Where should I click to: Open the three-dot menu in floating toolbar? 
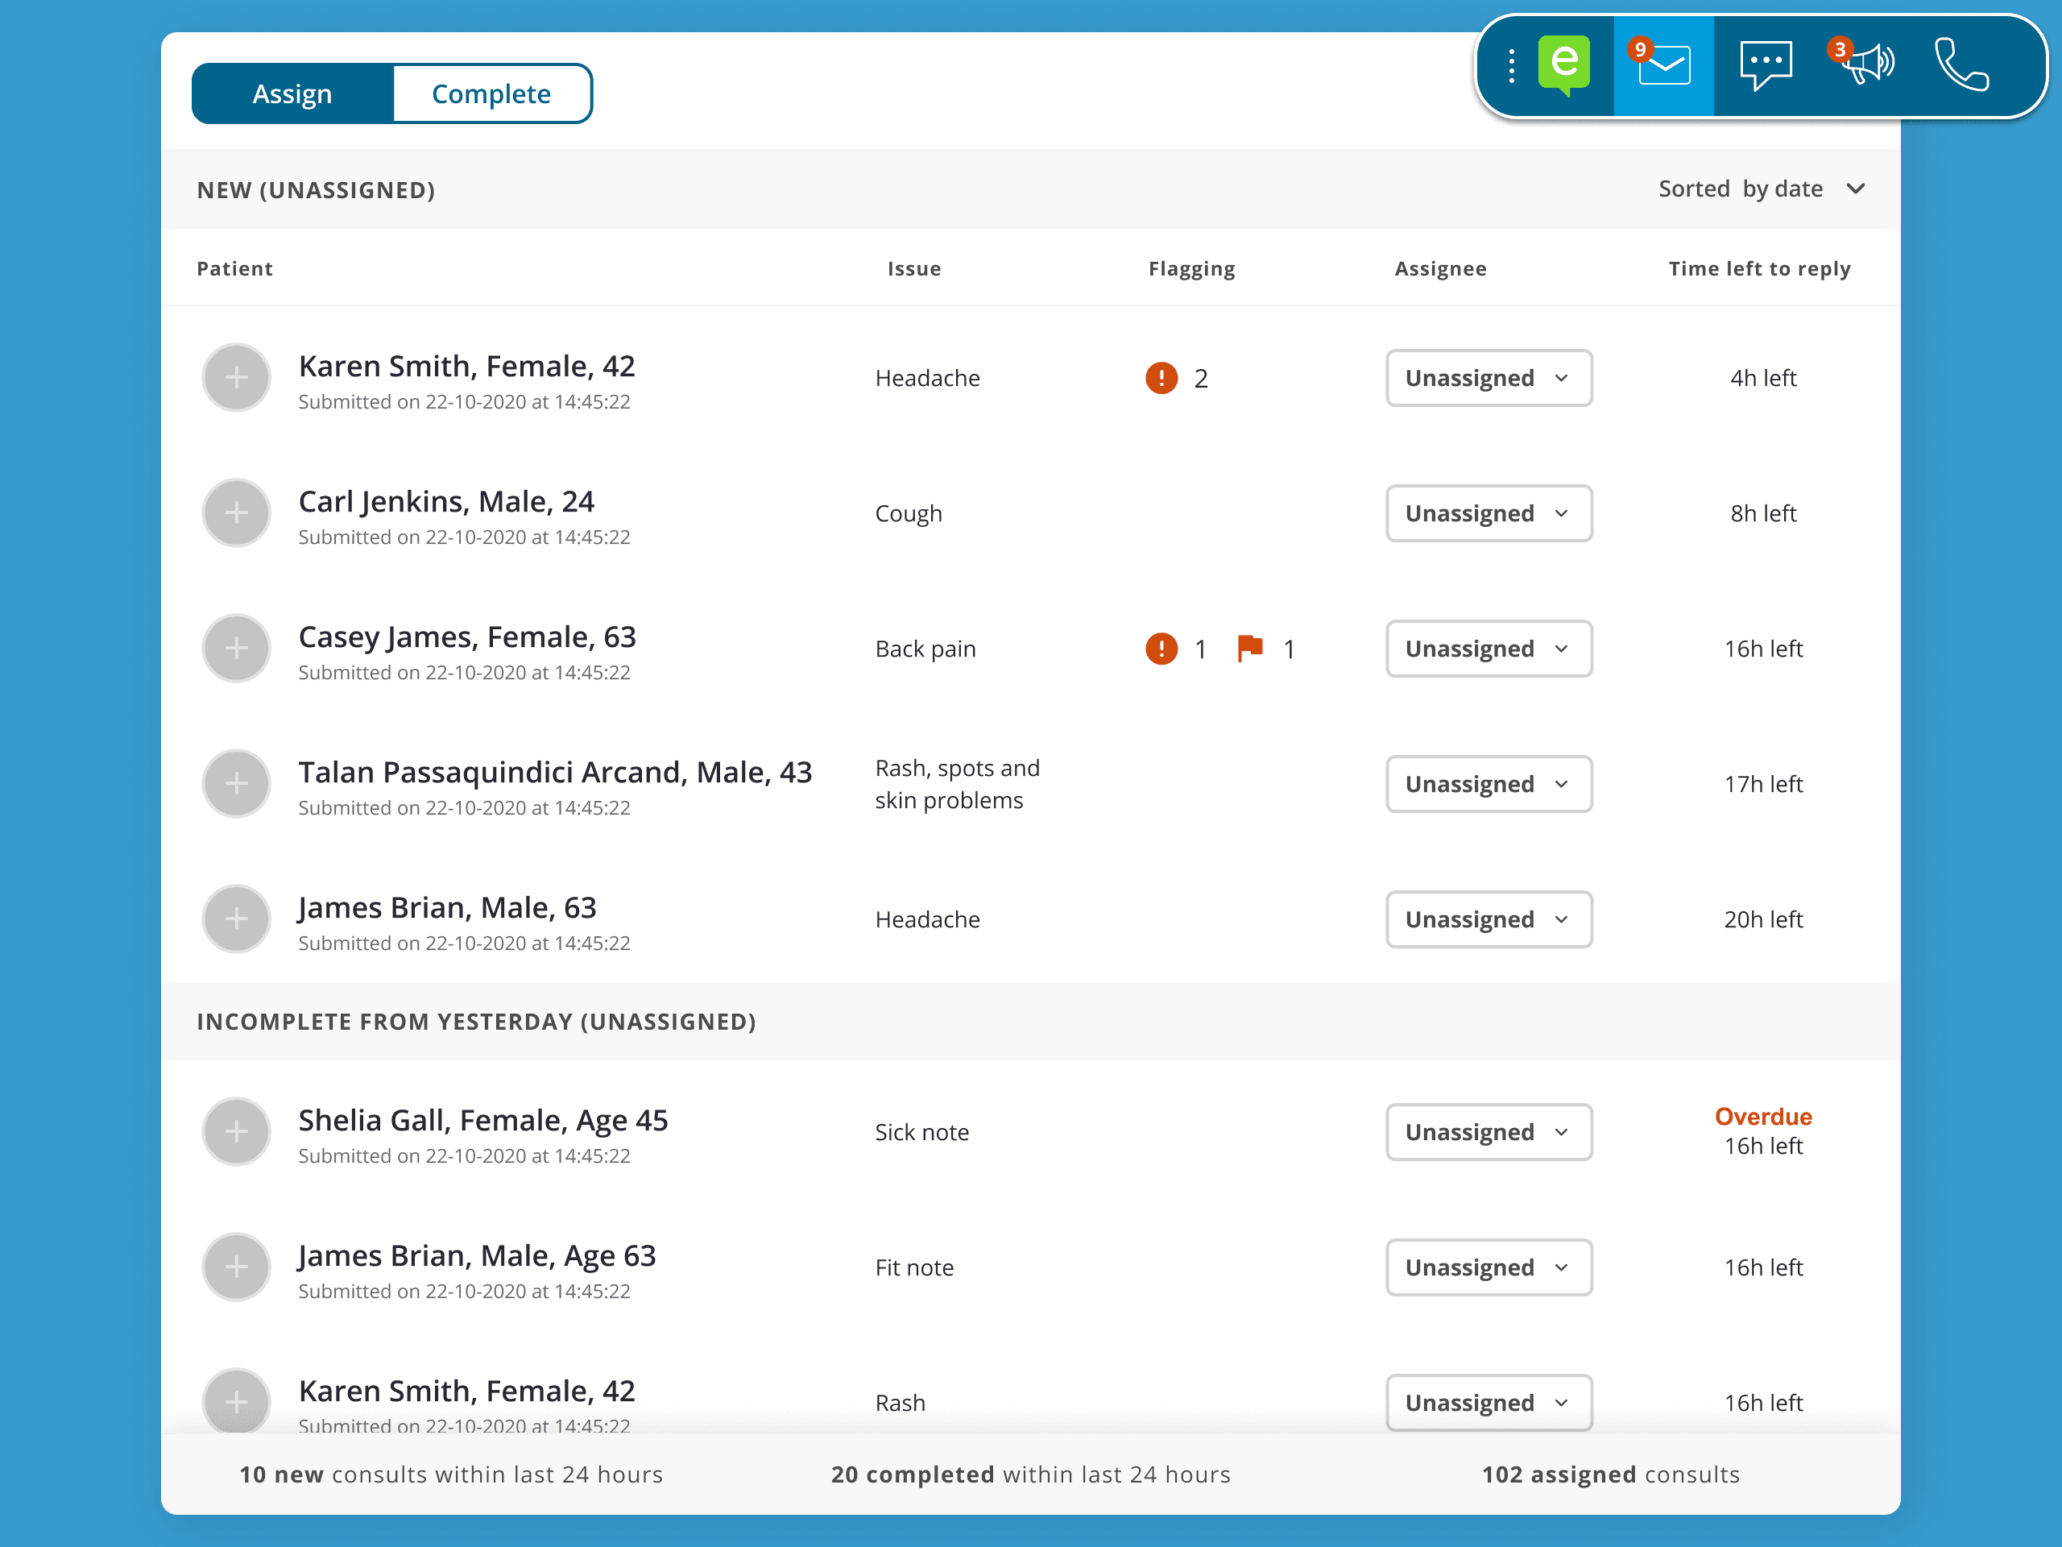coord(1511,65)
